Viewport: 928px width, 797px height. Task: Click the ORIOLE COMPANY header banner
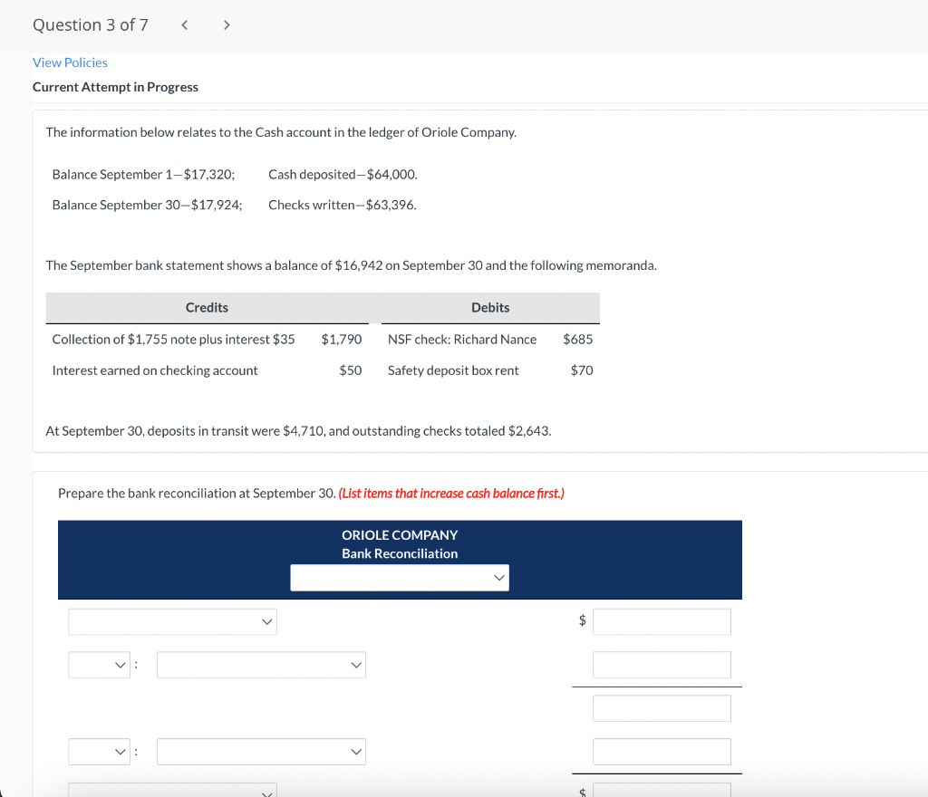coord(399,535)
